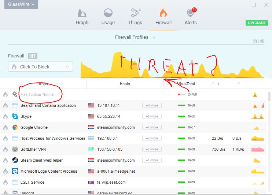Click the 130.158.6.105 host entry
272x195 pixels.
[x=110, y=149]
